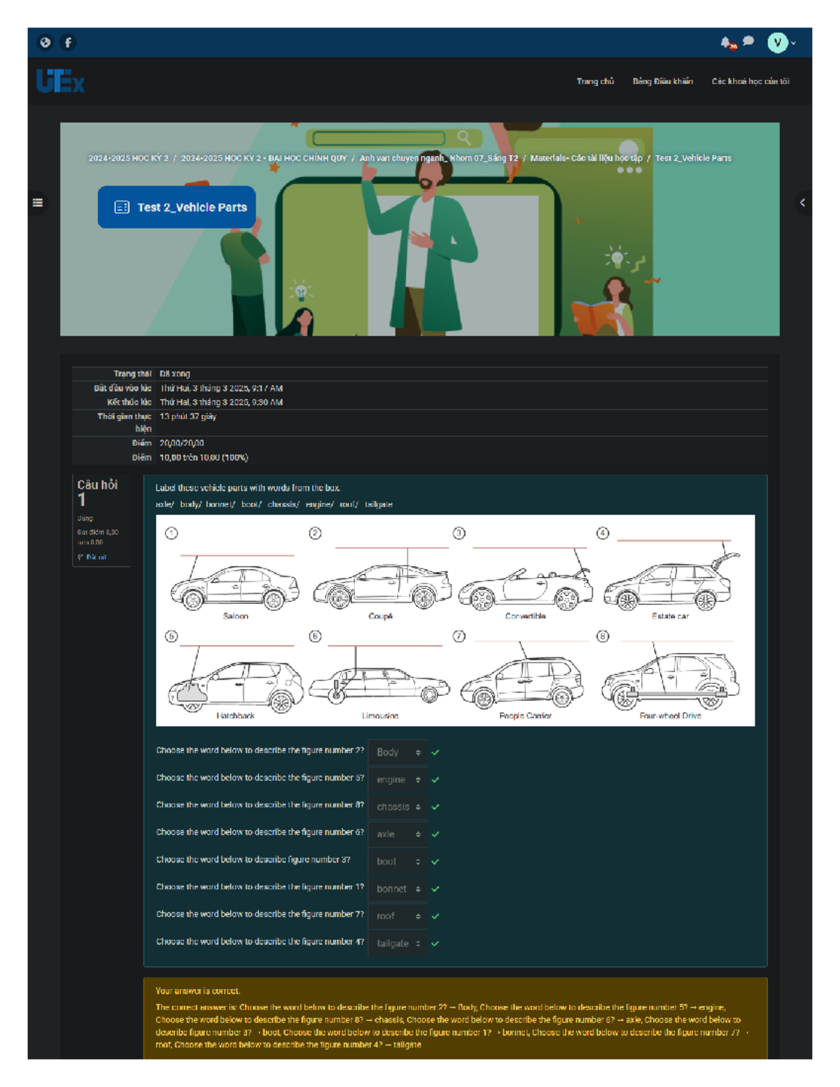Click the UTEx logo
Viewport: 840px width, 1087px height.
tap(60, 81)
